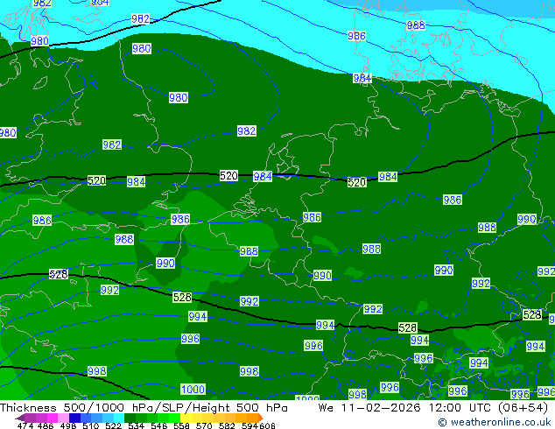Select the cyan legend swatch above 522
Screen dimensions: 555x429
119,418
